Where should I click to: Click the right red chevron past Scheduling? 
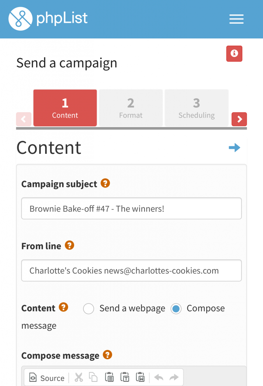239,119
